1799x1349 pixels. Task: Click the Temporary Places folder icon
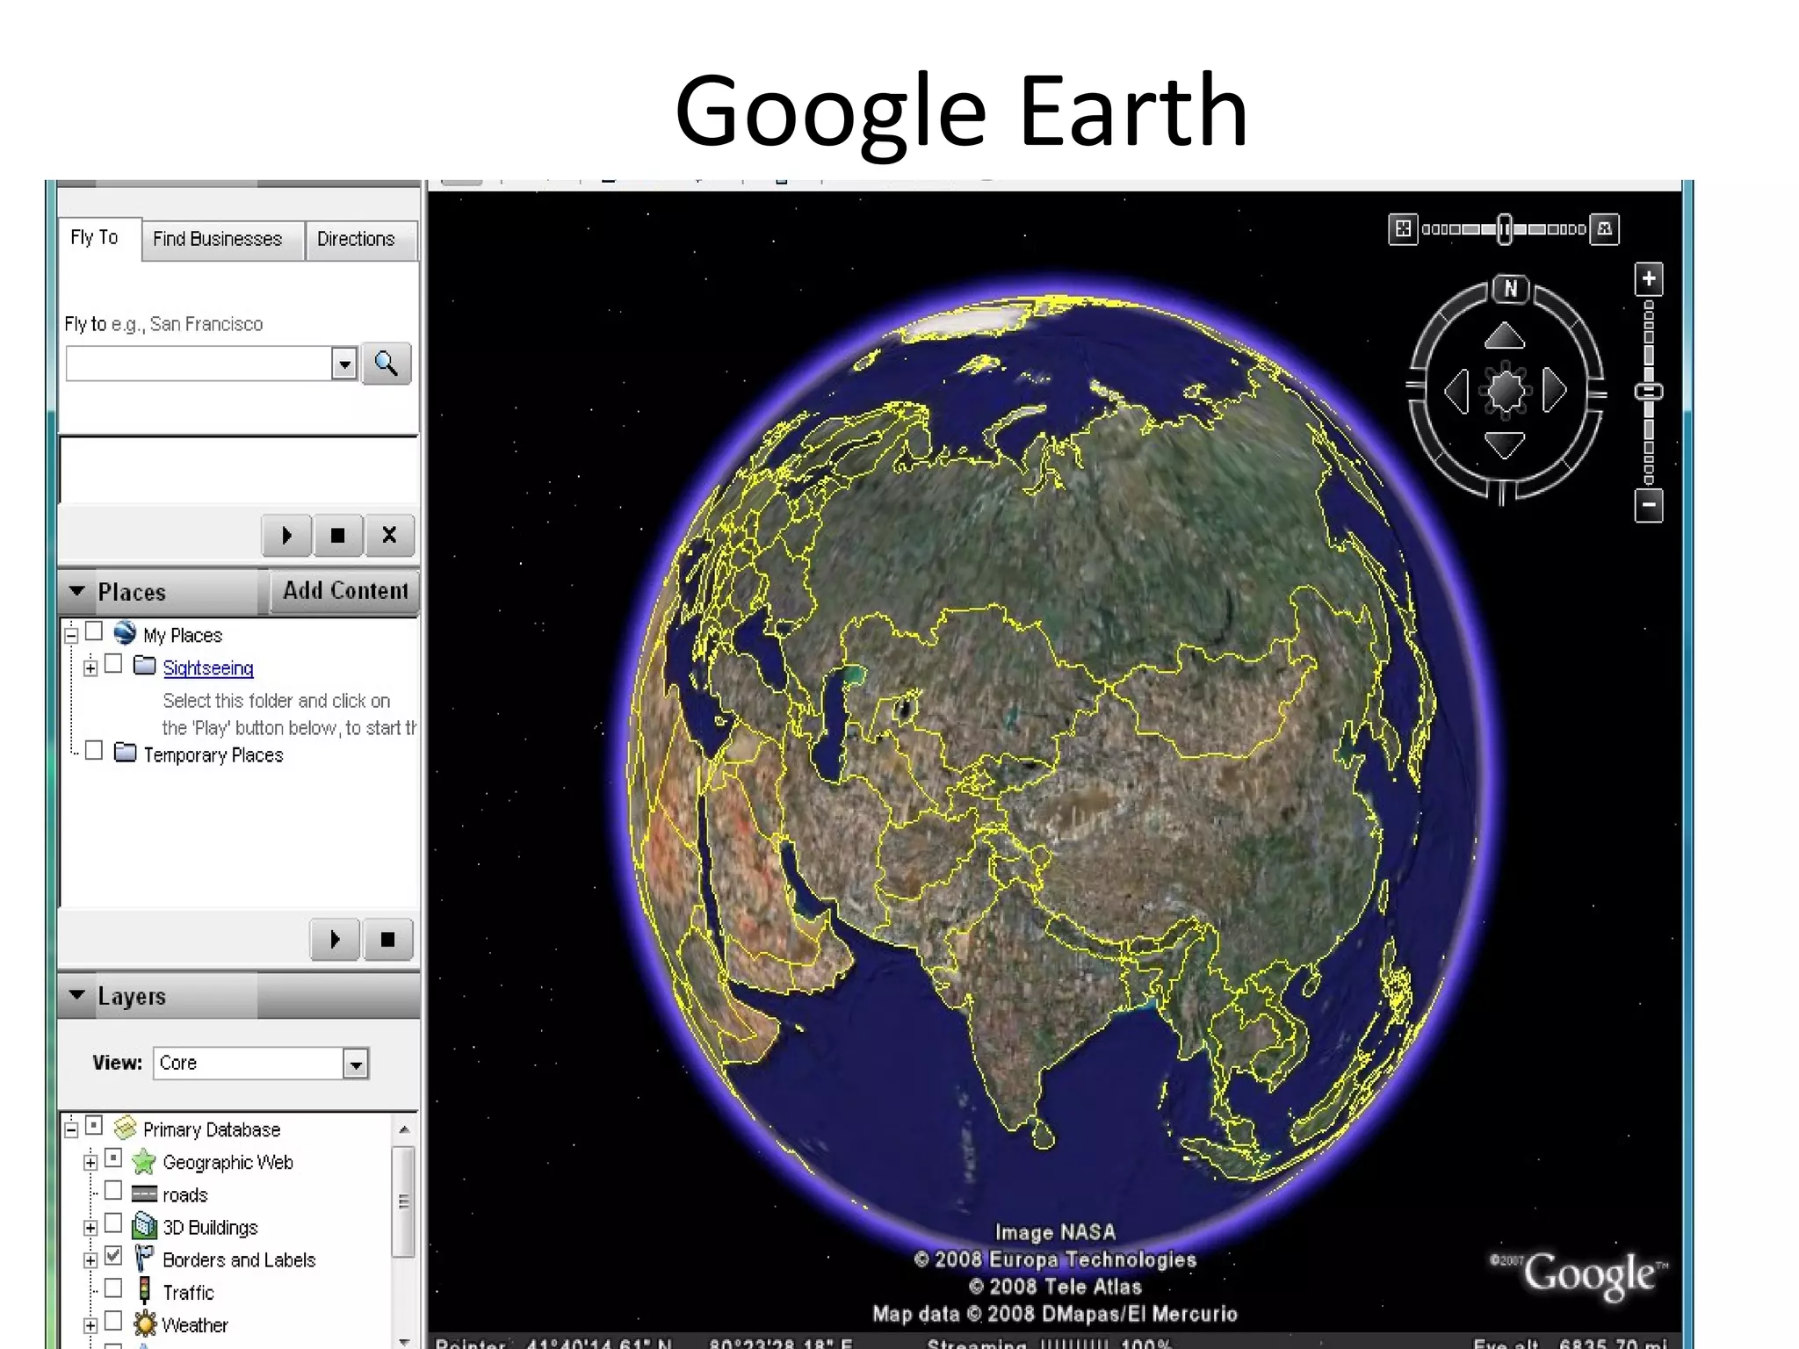[x=126, y=752]
